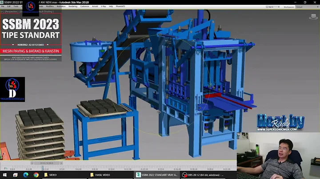Click timeline at the 0:10:0 mark
Screen dimensions: 320x179
(x=111, y=169)
